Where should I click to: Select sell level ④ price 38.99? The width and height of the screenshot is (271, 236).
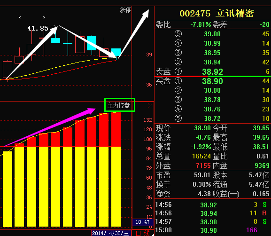(212, 43)
